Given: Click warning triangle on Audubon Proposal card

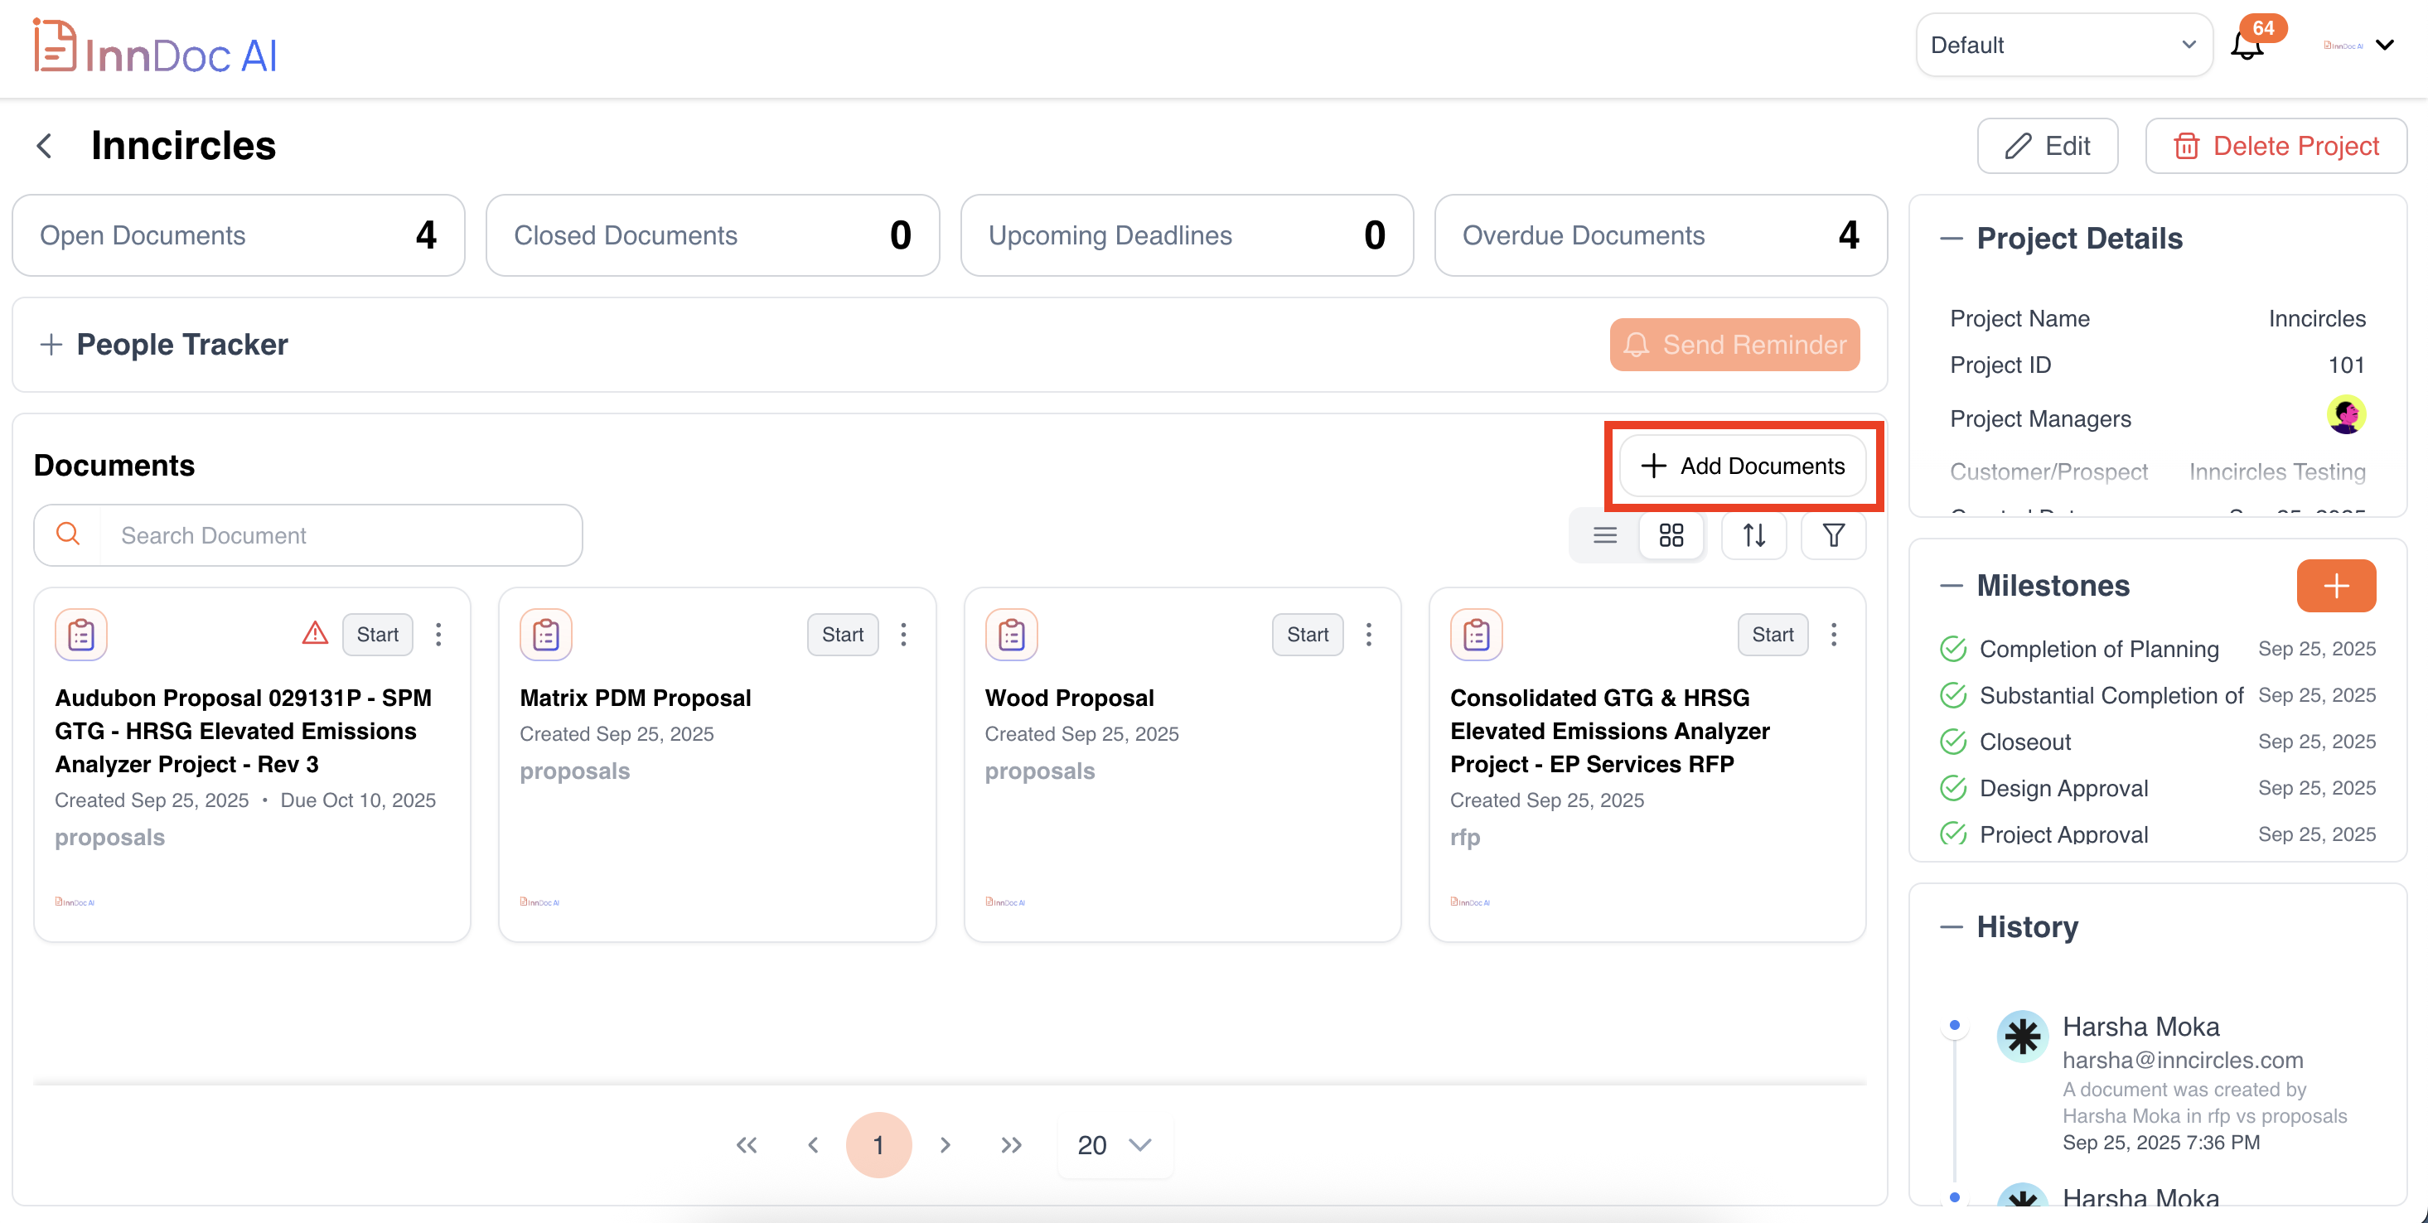Looking at the screenshot, I should pyautogui.click(x=315, y=633).
